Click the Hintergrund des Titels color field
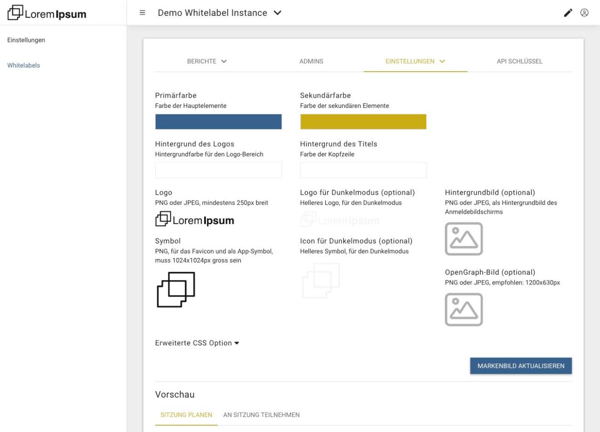 click(363, 170)
